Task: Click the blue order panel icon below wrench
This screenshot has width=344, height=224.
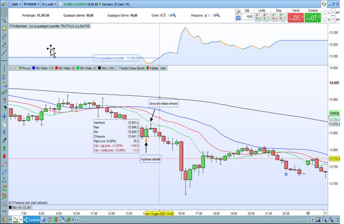Action: click(238, 18)
